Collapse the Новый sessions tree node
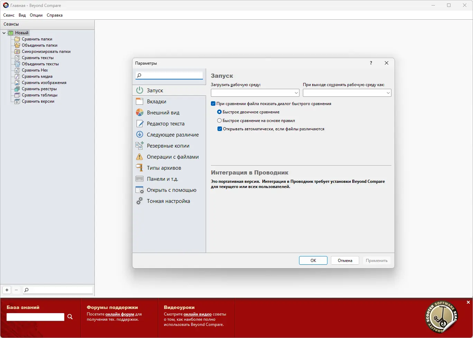Screen dimensions: 473x338 point(4,33)
